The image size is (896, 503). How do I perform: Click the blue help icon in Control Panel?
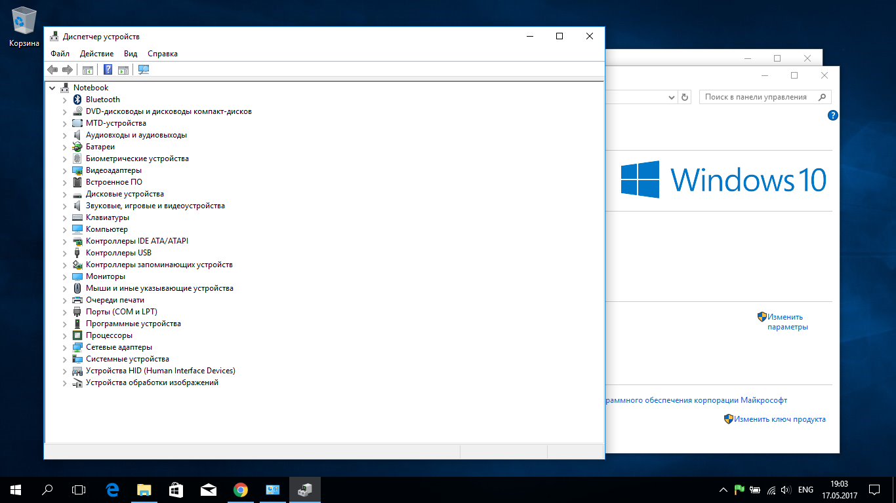(x=833, y=115)
